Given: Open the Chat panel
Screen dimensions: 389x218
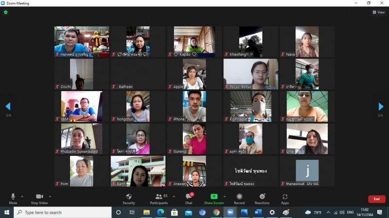Looking at the screenshot, I should (189, 198).
